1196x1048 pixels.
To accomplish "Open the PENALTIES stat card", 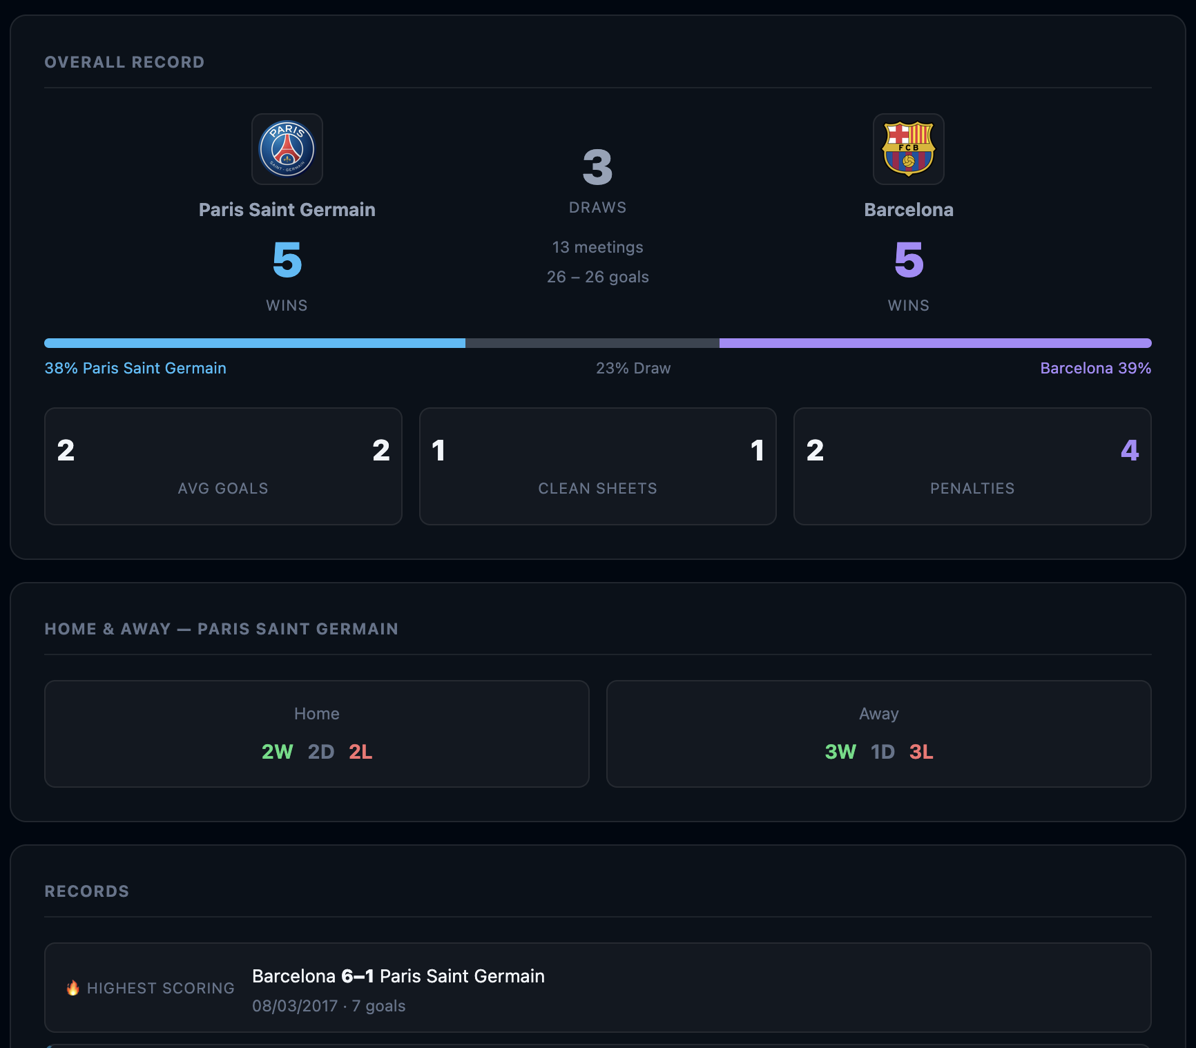I will click(972, 466).
